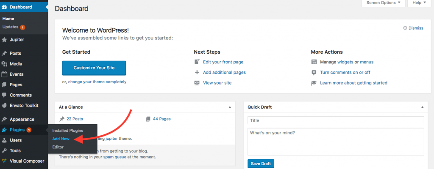This screenshot has width=434, height=169.
Task: Open the View your site link
Action: click(x=217, y=83)
